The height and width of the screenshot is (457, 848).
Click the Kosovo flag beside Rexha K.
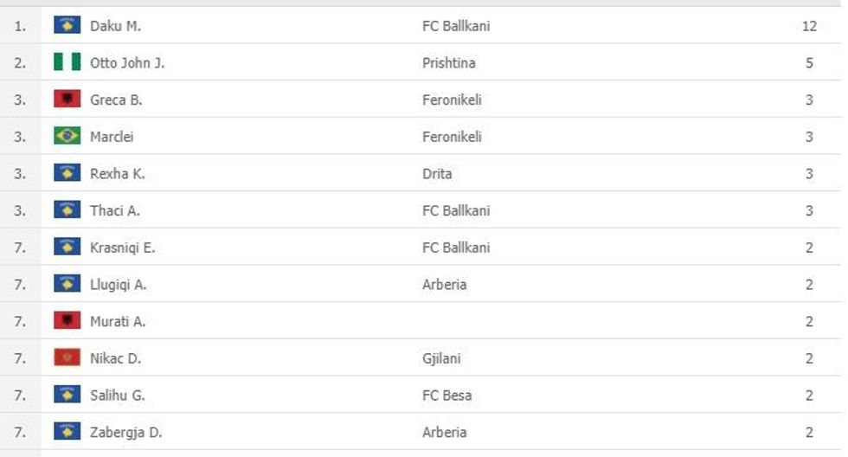click(67, 174)
